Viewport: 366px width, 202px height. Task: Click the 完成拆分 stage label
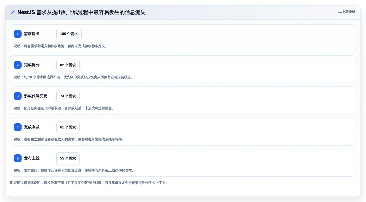point(32,65)
